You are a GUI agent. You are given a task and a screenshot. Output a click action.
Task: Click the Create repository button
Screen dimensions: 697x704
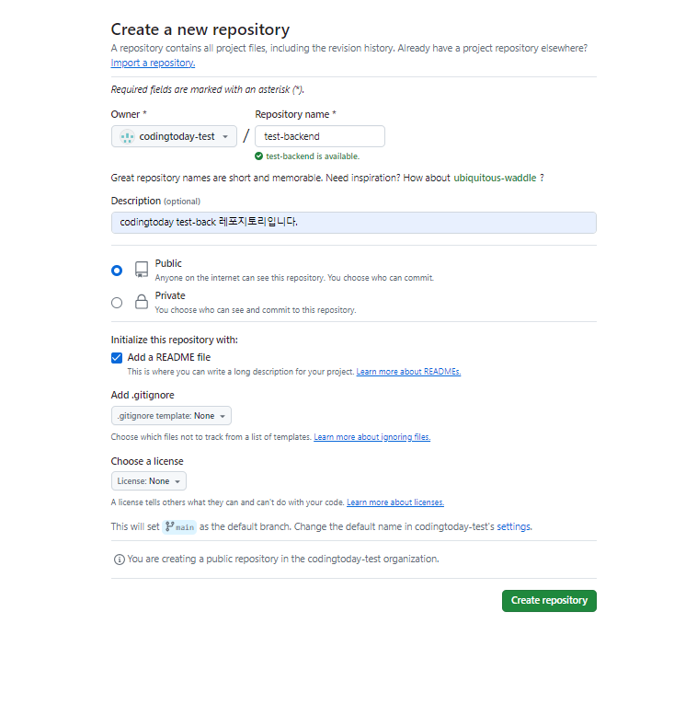point(549,601)
